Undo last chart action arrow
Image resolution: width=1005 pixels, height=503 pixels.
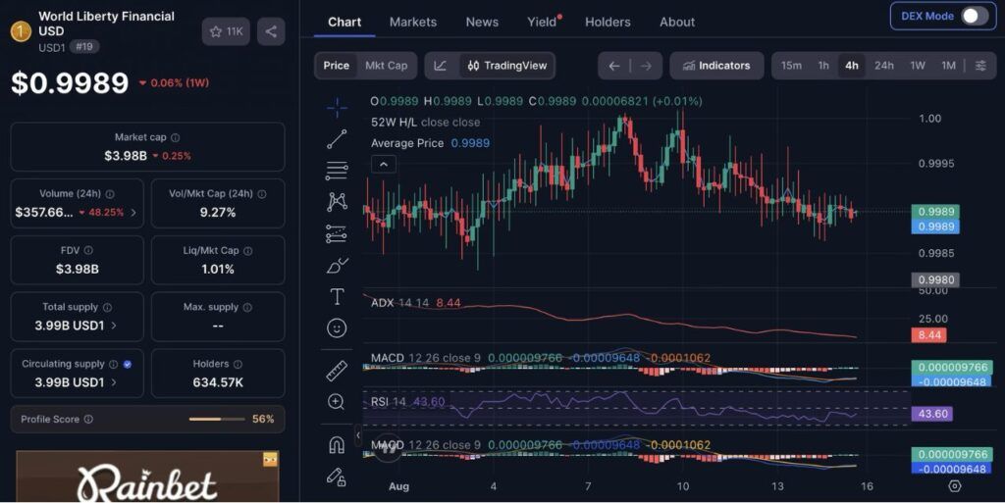click(x=614, y=66)
